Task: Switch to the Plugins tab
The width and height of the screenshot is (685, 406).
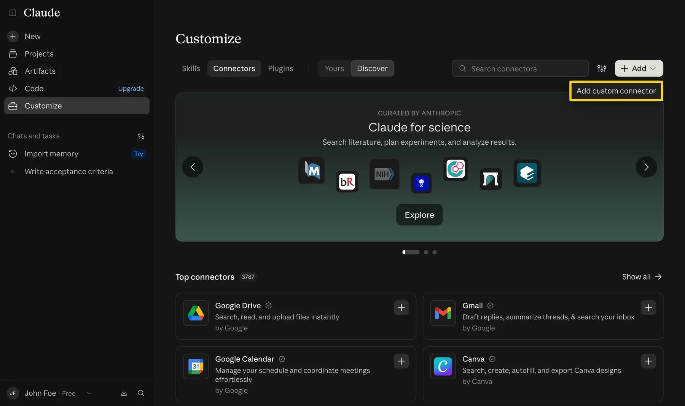Action: point(280,68)
